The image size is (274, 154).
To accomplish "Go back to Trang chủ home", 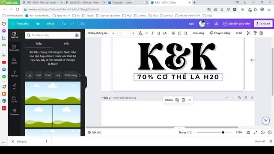I will (x=20, y=24).
